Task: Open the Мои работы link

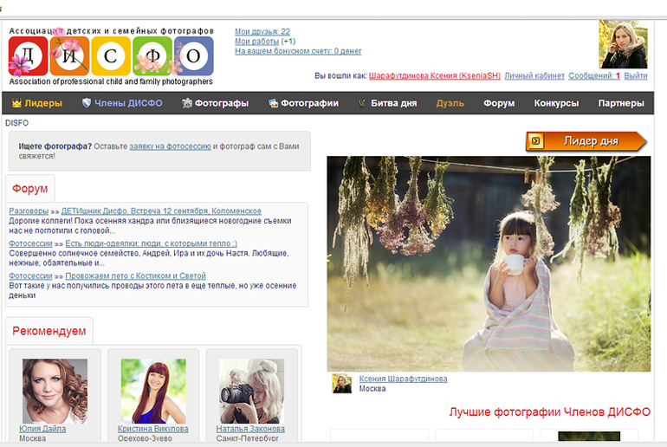Action: (x=257, y=42)
